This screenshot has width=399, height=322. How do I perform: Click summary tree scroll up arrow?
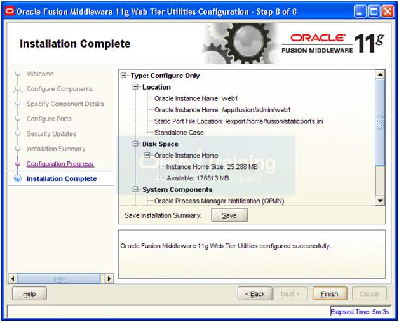tap(380, 74)
